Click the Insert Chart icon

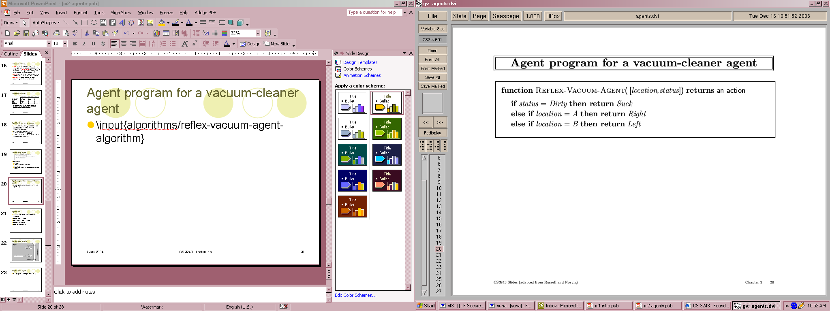tap(156, 33)
